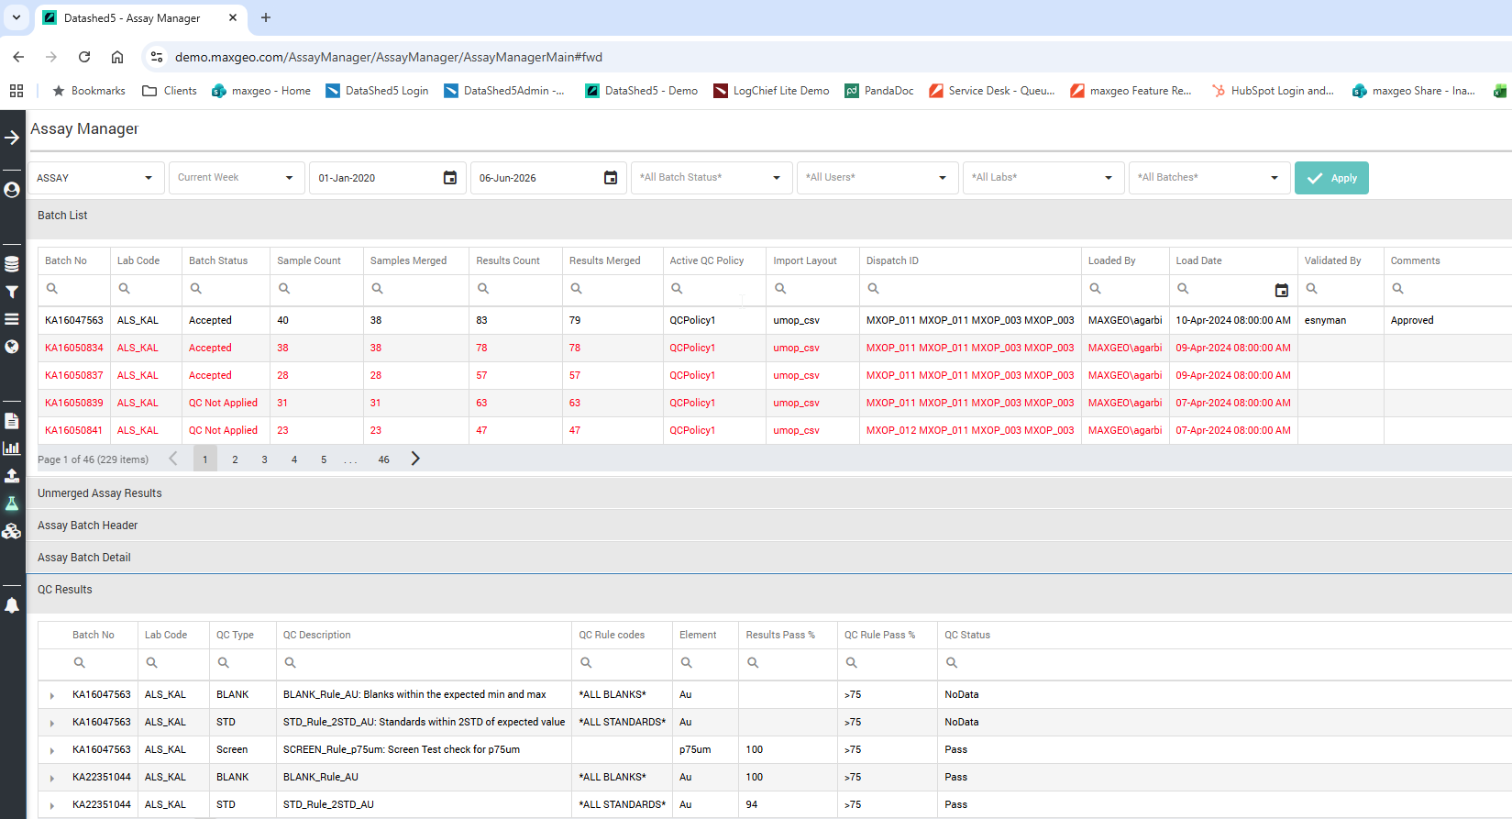This screenshot has width=1512, height=819.
Task: Open the user profile sidebar icon
Action: point(12,190)
